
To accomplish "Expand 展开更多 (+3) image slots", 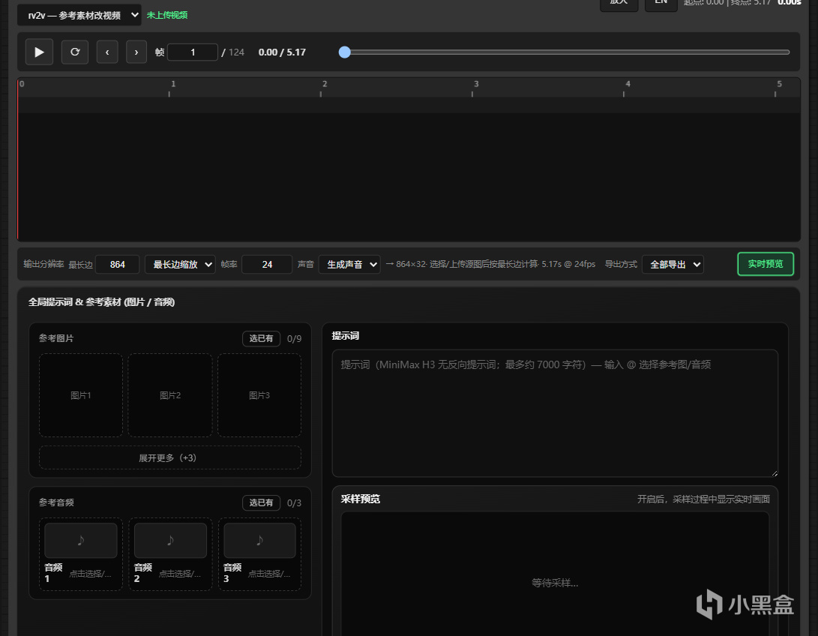I will coord(170,457).
